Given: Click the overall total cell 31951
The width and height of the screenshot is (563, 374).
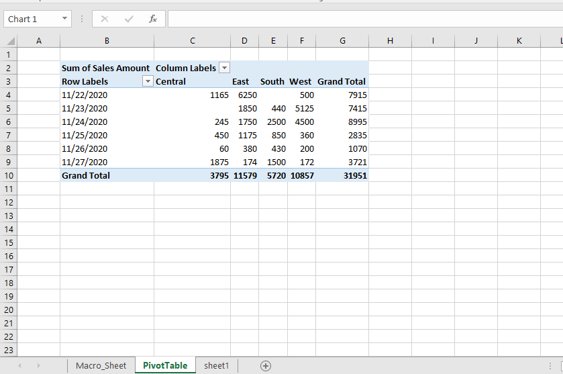Looking at the screenshot, I should [342, 175].
